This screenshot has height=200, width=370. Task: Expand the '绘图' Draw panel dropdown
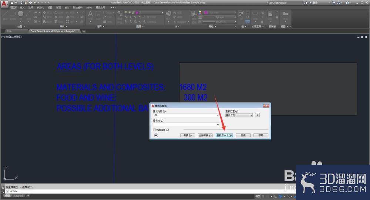pos(21,26)
